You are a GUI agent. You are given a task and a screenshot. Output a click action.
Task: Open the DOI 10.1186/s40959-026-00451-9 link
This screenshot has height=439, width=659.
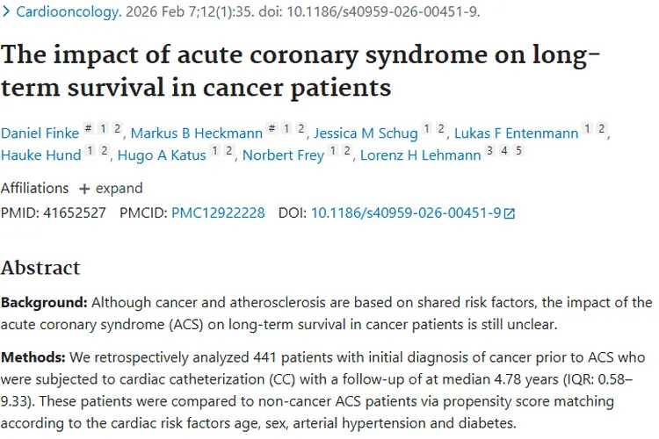[406, 212]
